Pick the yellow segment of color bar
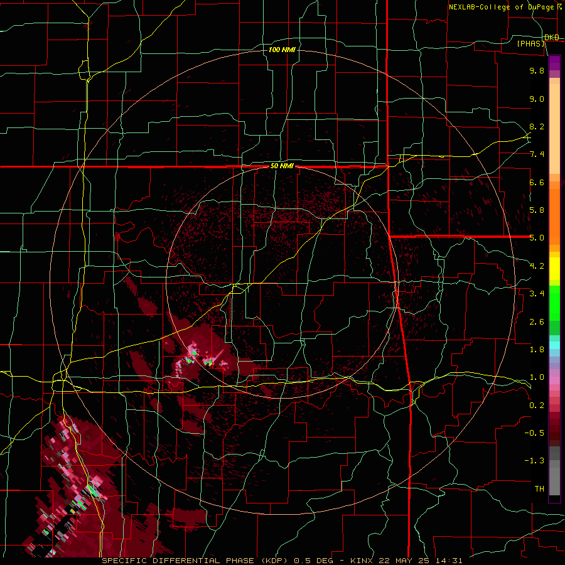 (x=554, y=269)
